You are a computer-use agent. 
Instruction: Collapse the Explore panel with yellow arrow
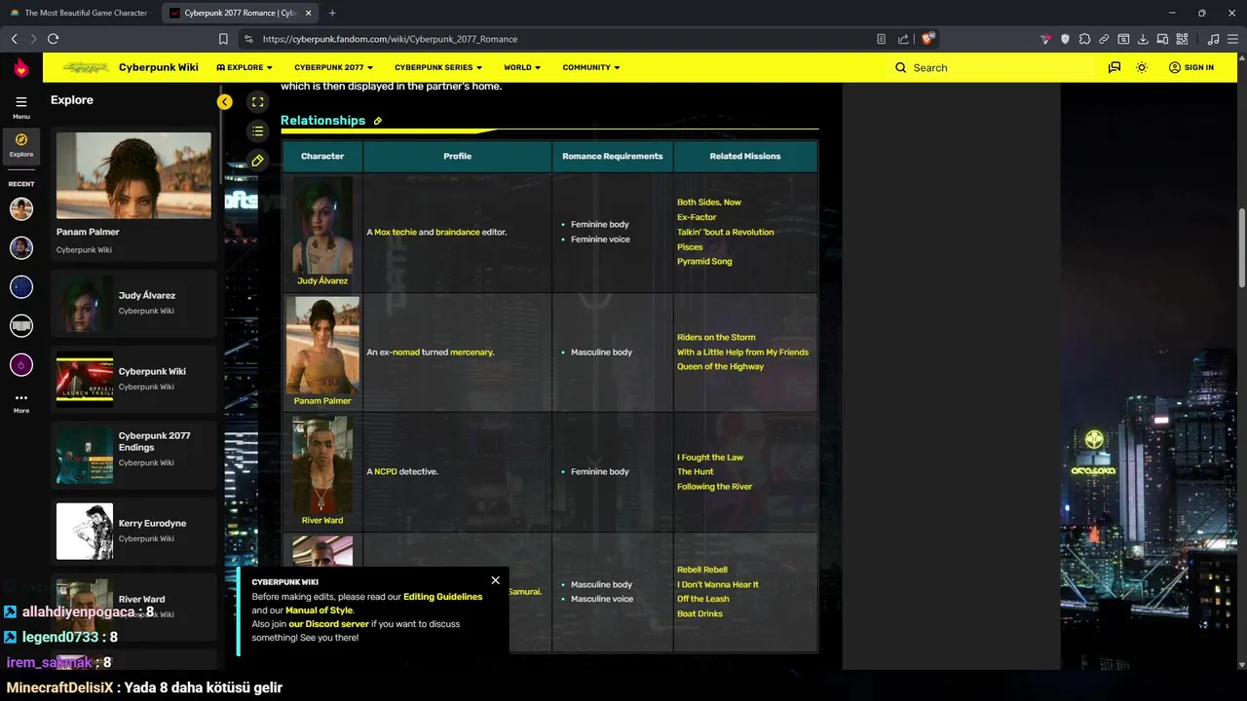[x=225, y=101]
